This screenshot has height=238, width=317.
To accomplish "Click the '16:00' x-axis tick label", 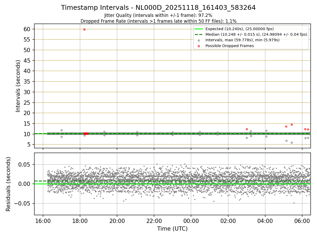I will coord(43,221).
